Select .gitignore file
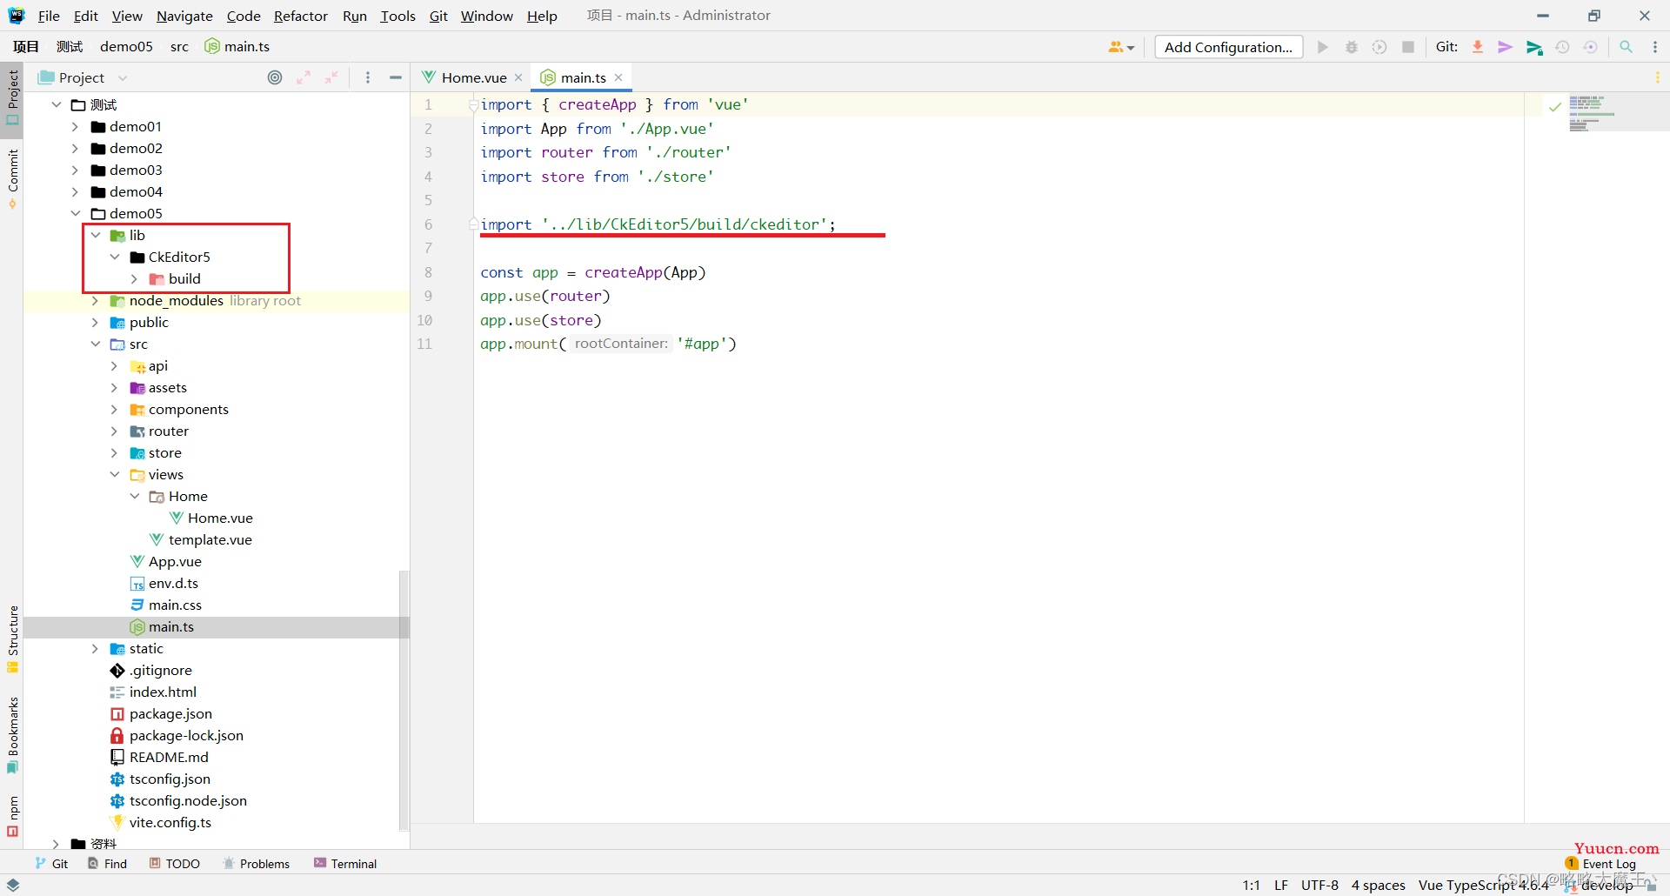The image size is (1670, 896). point(161,671)
